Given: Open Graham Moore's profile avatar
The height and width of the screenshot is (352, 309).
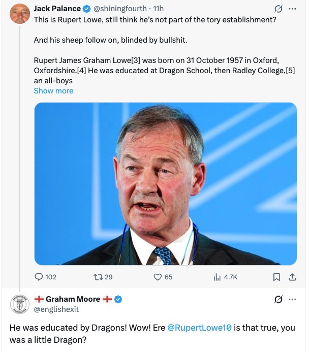Looking at the screenshot, I should pos(19,304).
